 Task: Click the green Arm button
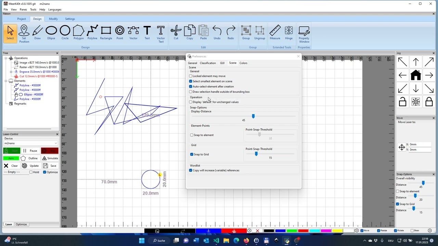tap(11, 158)
